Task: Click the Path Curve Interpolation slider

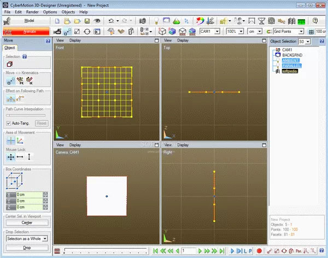Action: coord(26,115)
